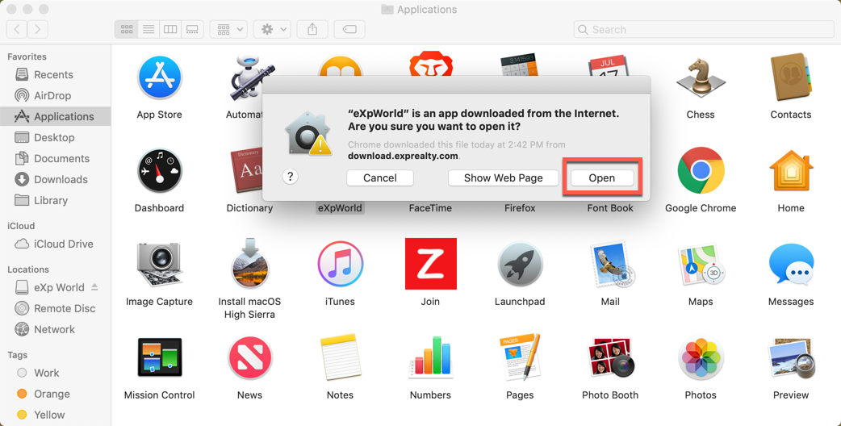841x426 pixels.
Task: Open the gear Action menu dropdown
Action: click(x=272, y=30)
